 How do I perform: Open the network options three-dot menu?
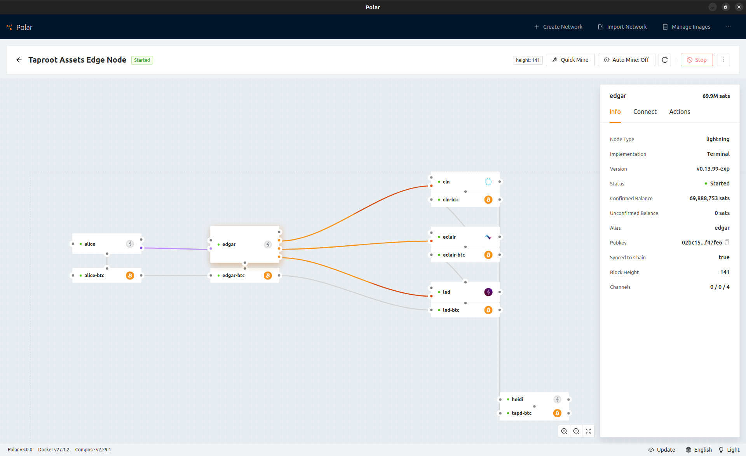[x=723, y=60]
